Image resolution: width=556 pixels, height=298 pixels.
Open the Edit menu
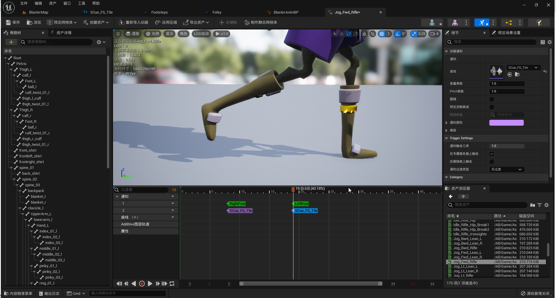click(38, 3)
